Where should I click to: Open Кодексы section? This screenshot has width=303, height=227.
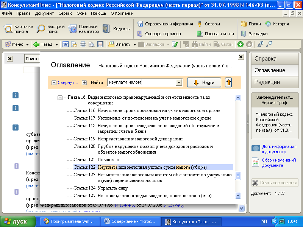(x=117, y=29)
